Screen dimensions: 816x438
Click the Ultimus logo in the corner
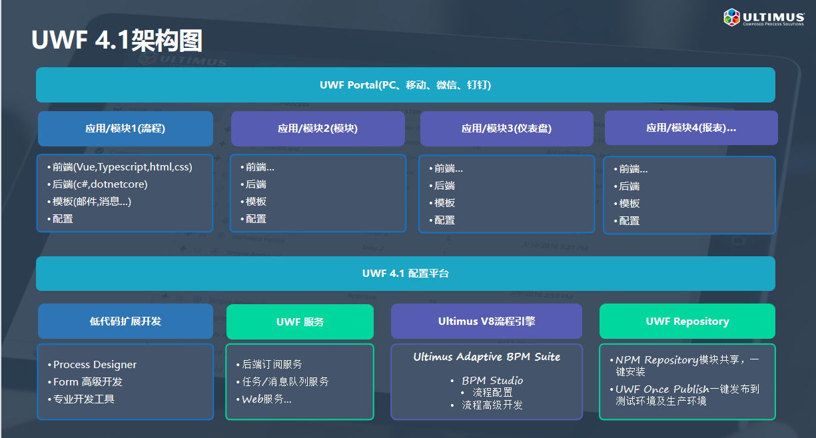tap(765, 17)
